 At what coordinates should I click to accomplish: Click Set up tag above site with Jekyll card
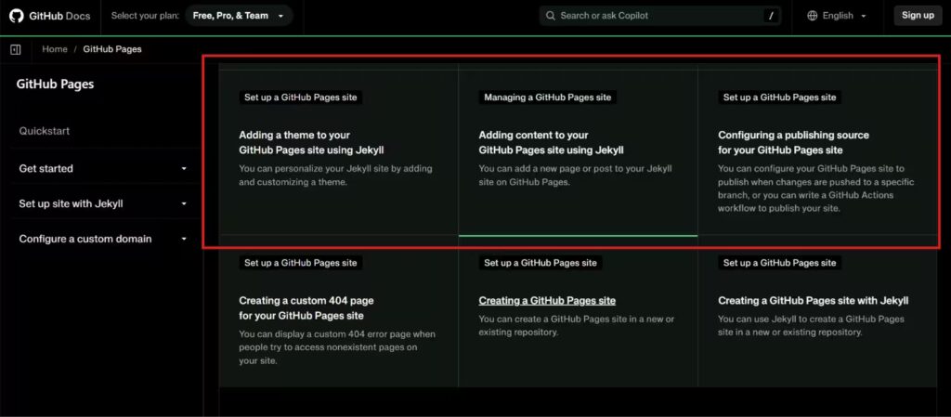coord(779,263)
